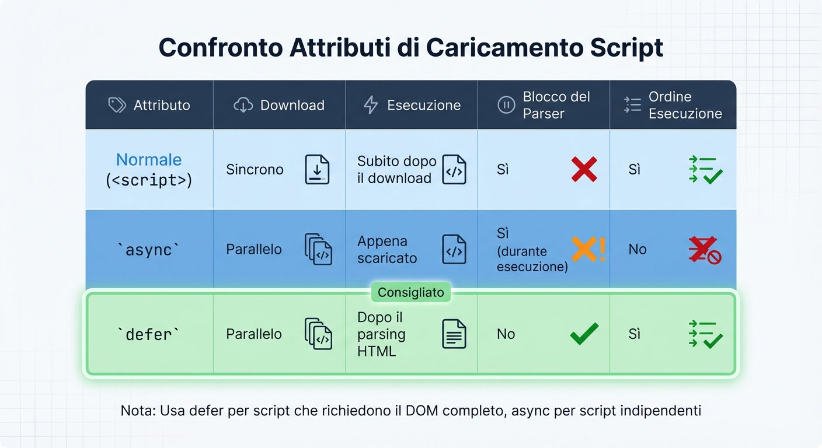Click the code file icon beside Appena scaricato

pyautogui.click(x=454, y=249)
